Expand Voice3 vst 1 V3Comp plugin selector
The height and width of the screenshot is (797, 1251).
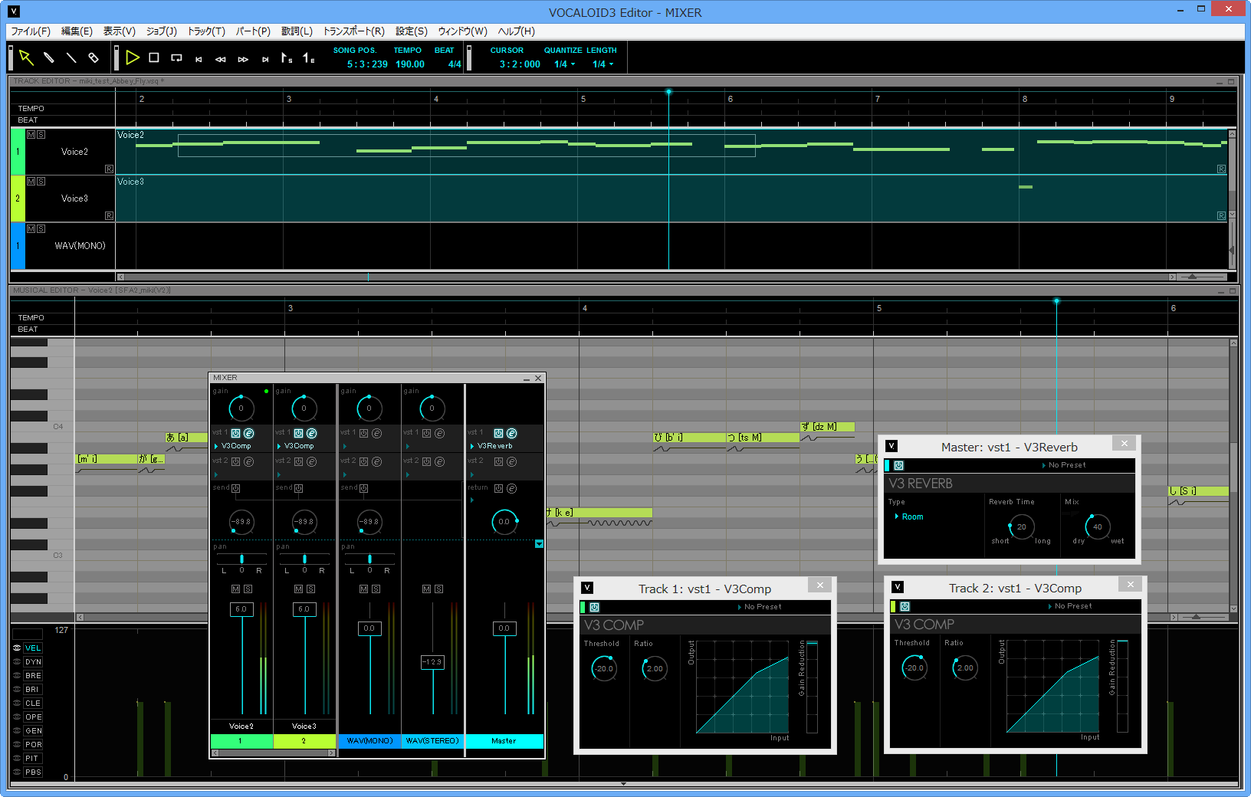tap(279, 446)
